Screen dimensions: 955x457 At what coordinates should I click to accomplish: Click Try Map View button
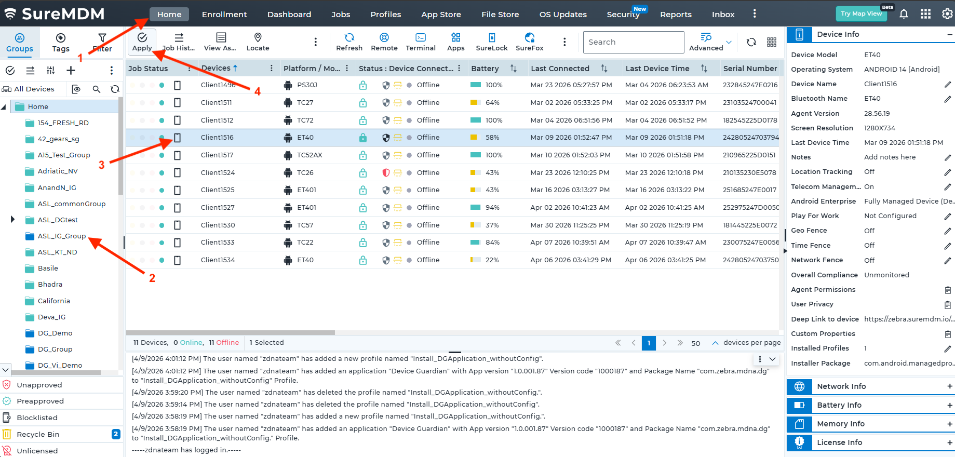click(861, 14)
